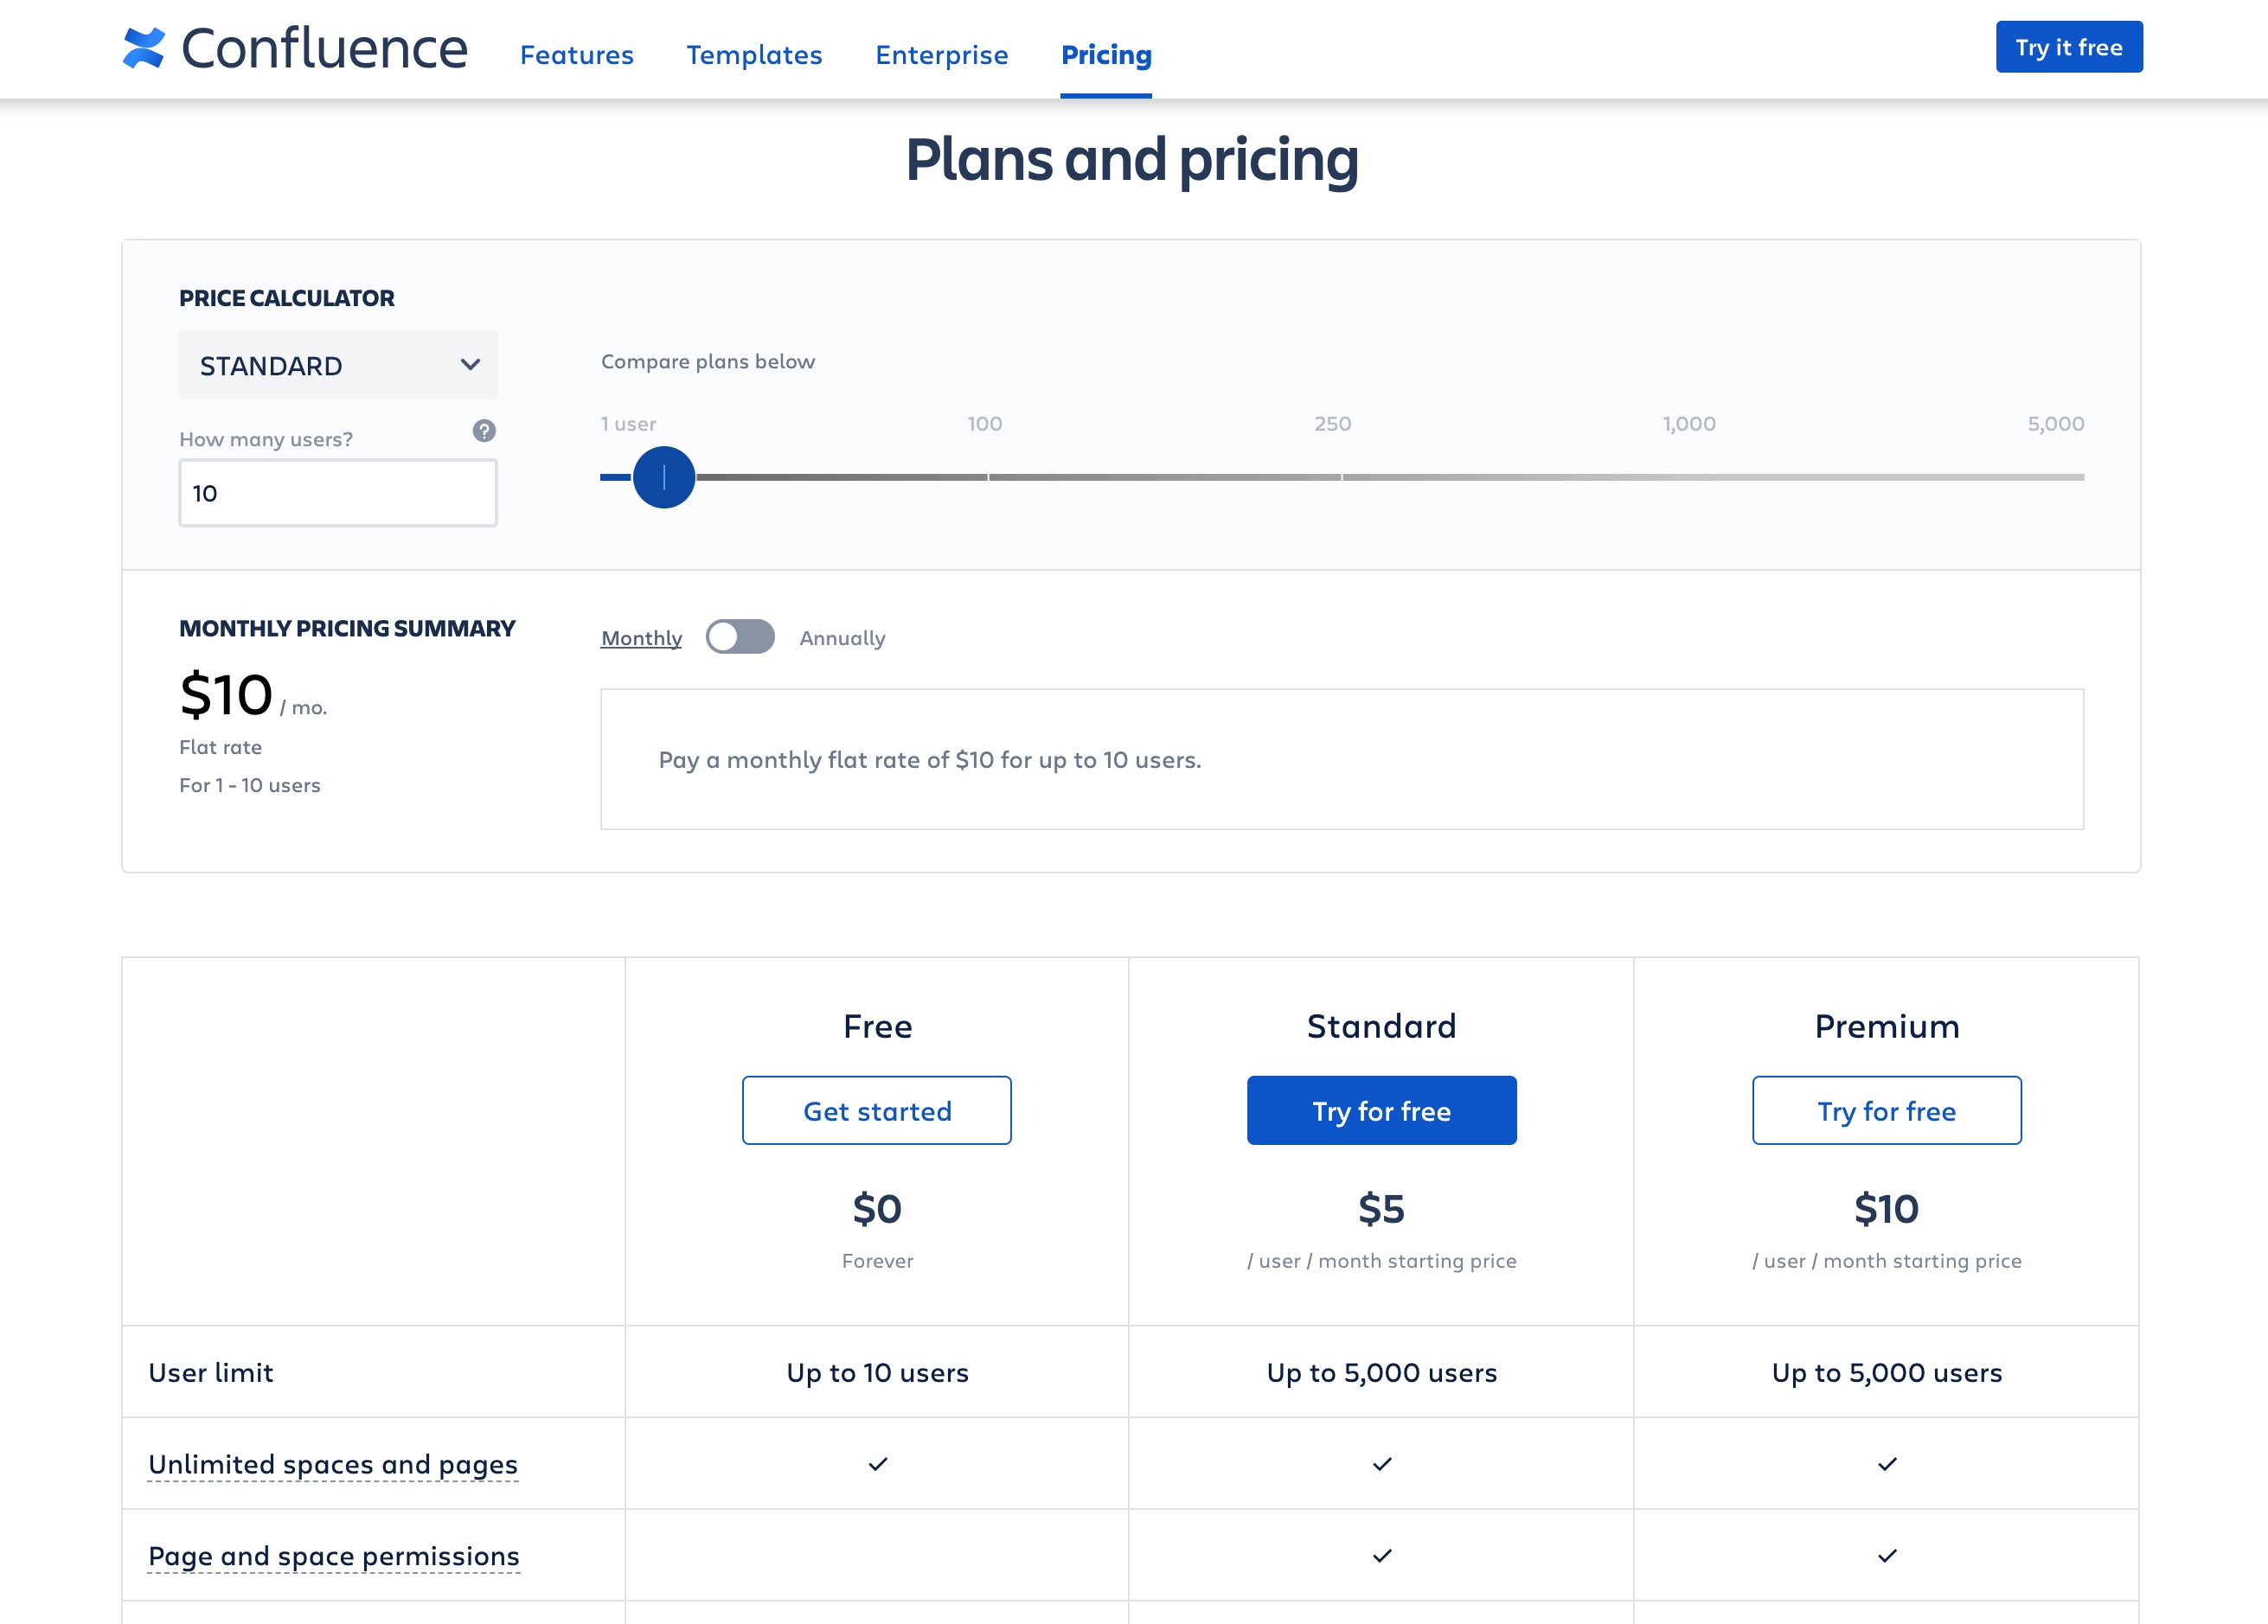Viewport: 2268px width, 1624px height.
Task: Click Try for free under Standard
Action: pyautogui.click(x=1382, y=1111)
